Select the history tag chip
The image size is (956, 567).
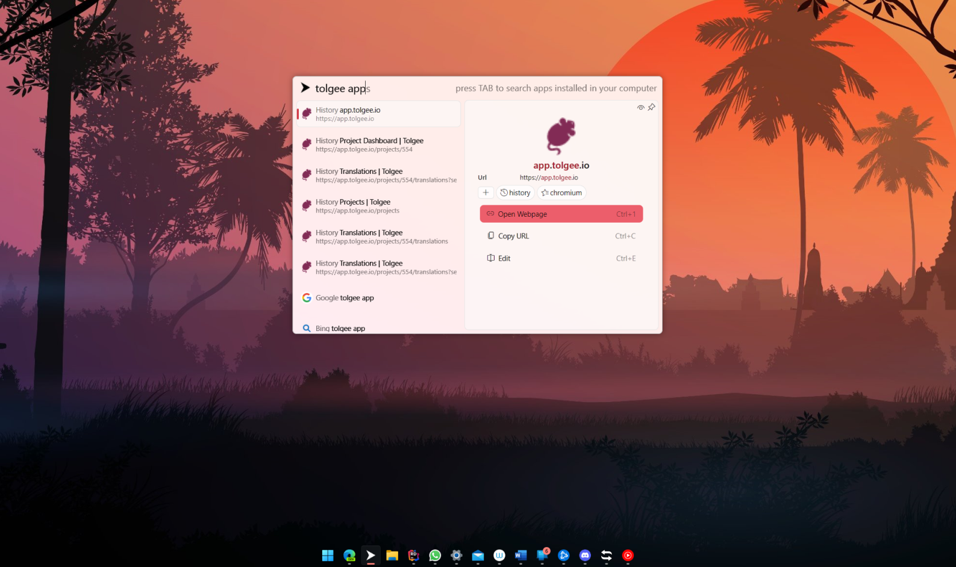tap(515, 193)
